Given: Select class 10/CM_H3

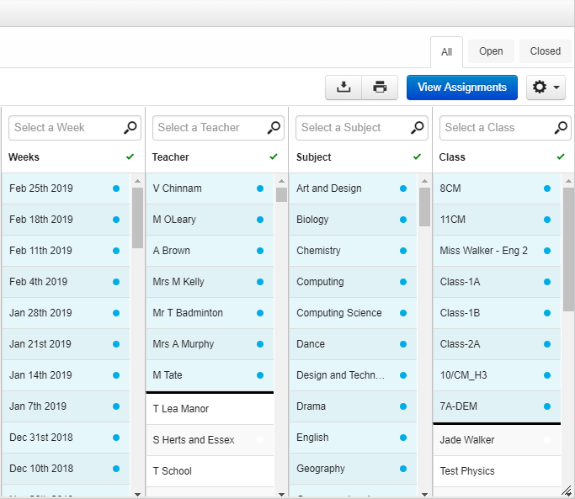Looking at the screenshot, I should click(497, 375).
